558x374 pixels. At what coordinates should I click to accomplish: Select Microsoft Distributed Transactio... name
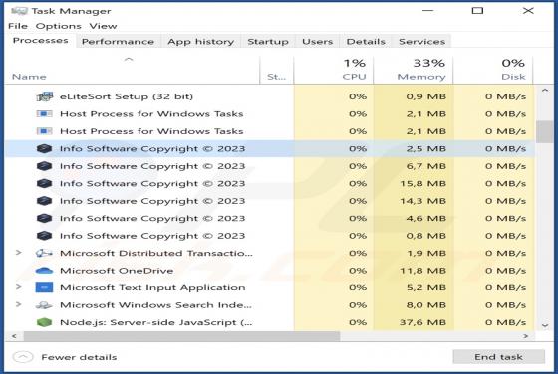tap(156, 253)
